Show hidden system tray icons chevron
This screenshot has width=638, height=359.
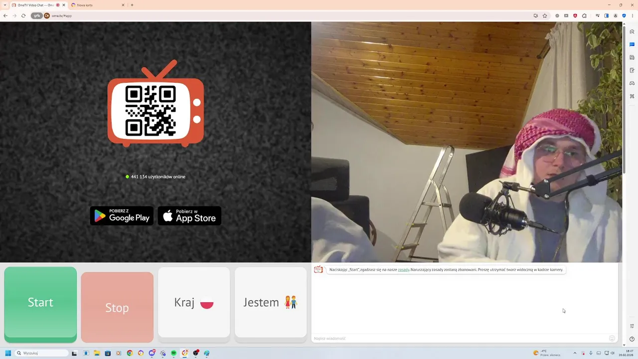click(x=575, y=353)
